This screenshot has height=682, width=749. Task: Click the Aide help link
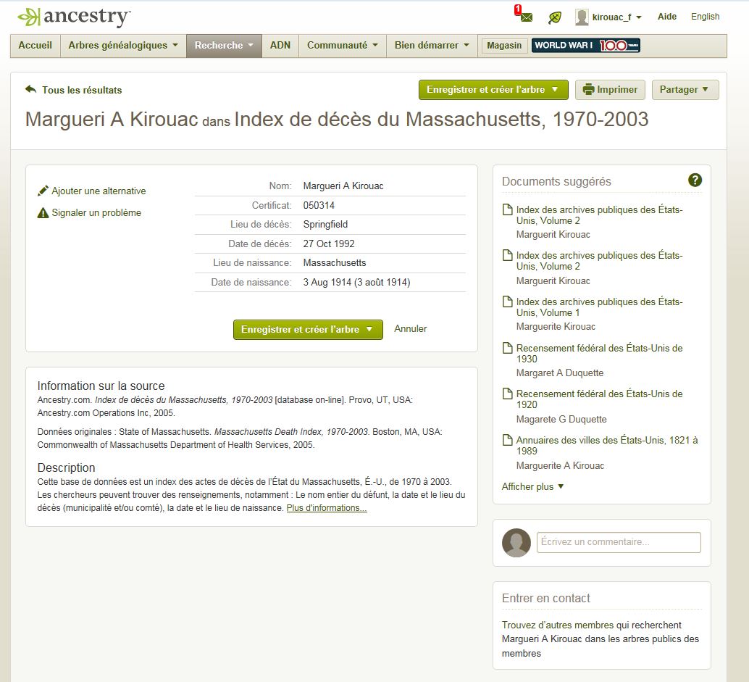pos(667,17)
